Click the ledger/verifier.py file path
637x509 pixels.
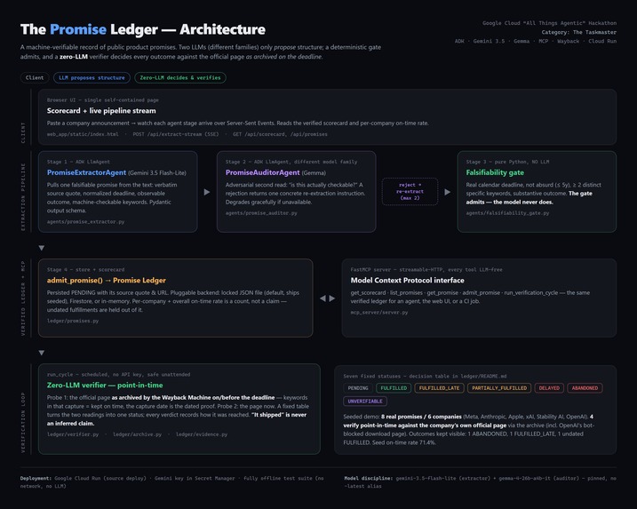point(73,434)
